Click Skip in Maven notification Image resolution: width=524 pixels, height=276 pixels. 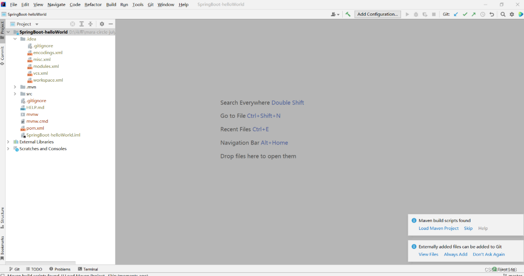[468, 228]
